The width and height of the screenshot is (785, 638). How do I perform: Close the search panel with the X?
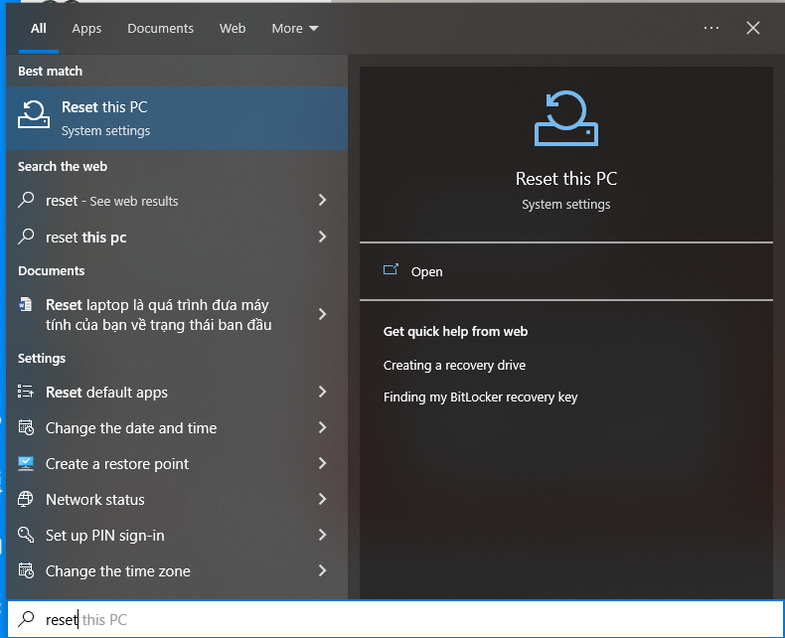click(753, 28)
